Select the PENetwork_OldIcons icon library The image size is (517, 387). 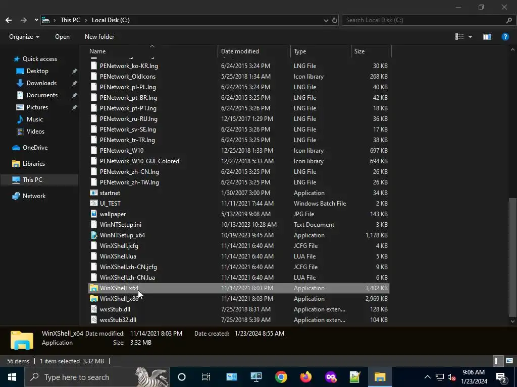pyautogui.click(x=128, y=77)
